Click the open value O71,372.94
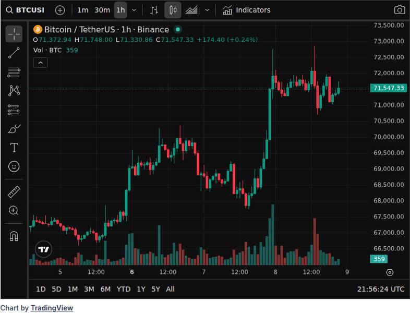This screenshot has width=410, height=313. (x=52, y=40)
